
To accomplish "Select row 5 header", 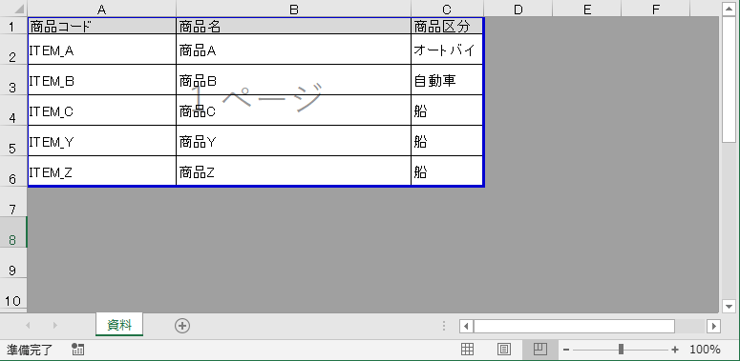I will (13, 141).
